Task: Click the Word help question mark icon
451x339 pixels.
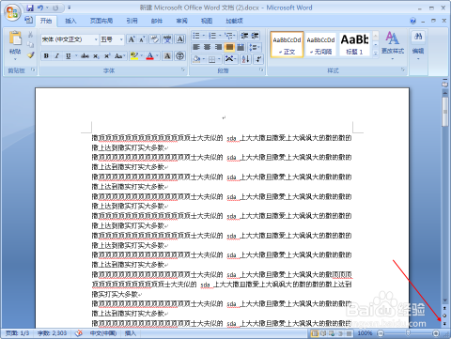Action: click(x=412, y=21)
